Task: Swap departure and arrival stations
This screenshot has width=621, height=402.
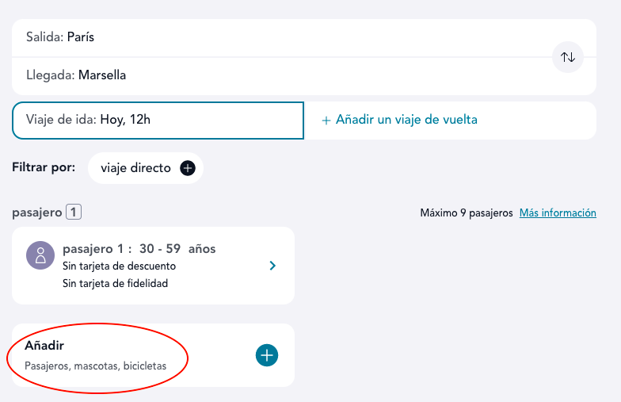Action: pos(567,57)
